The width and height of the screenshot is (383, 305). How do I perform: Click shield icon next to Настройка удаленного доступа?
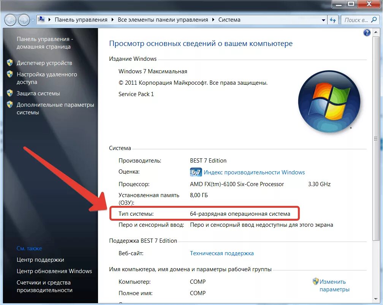(10, 74)
